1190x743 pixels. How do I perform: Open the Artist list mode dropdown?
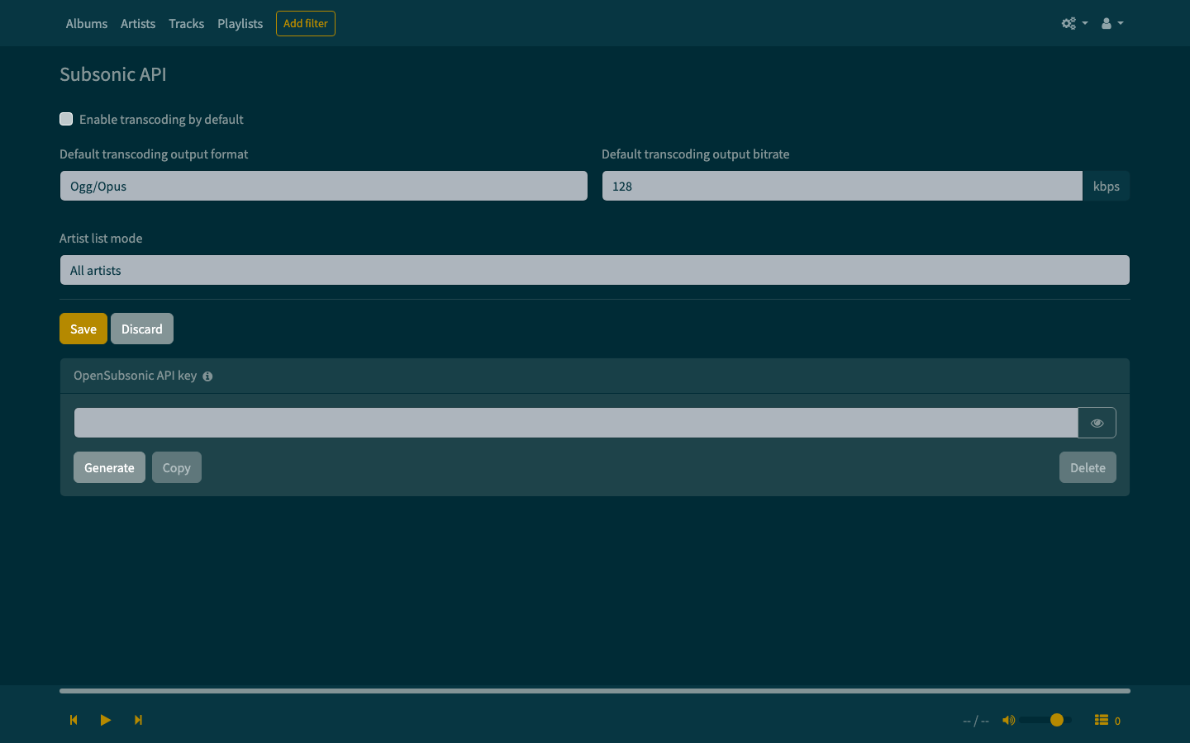click(x=595, y=270)
